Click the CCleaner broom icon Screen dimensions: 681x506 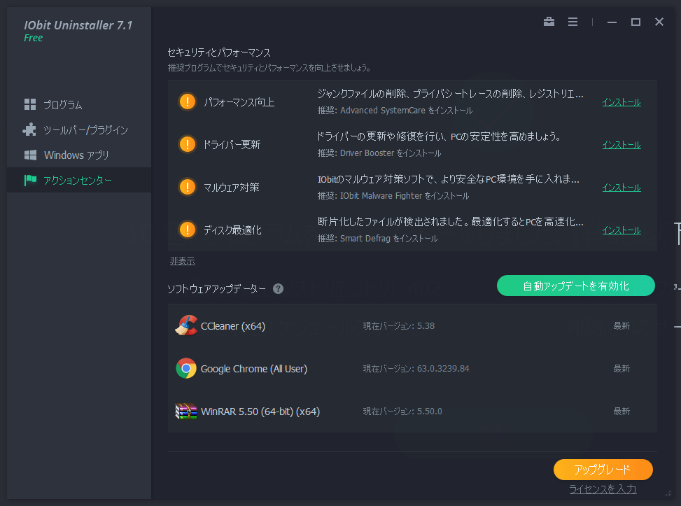[186, 325]
